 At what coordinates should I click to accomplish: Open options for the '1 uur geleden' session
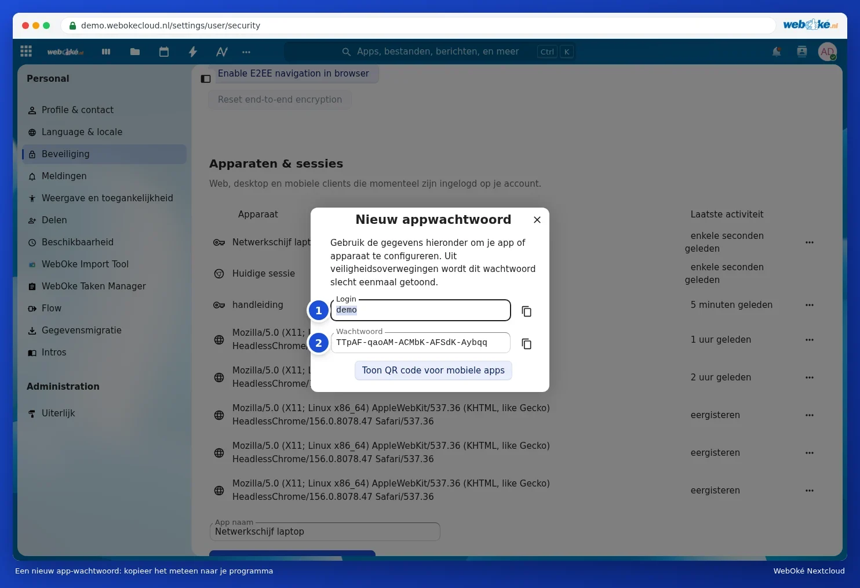(810, 340)
